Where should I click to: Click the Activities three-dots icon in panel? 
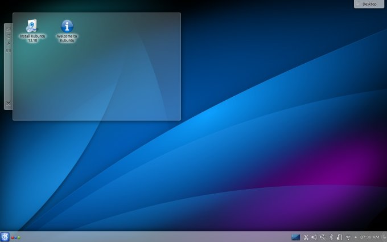tap(15, 238)
